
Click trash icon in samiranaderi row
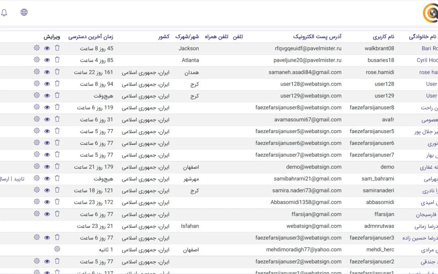(57, 190)
